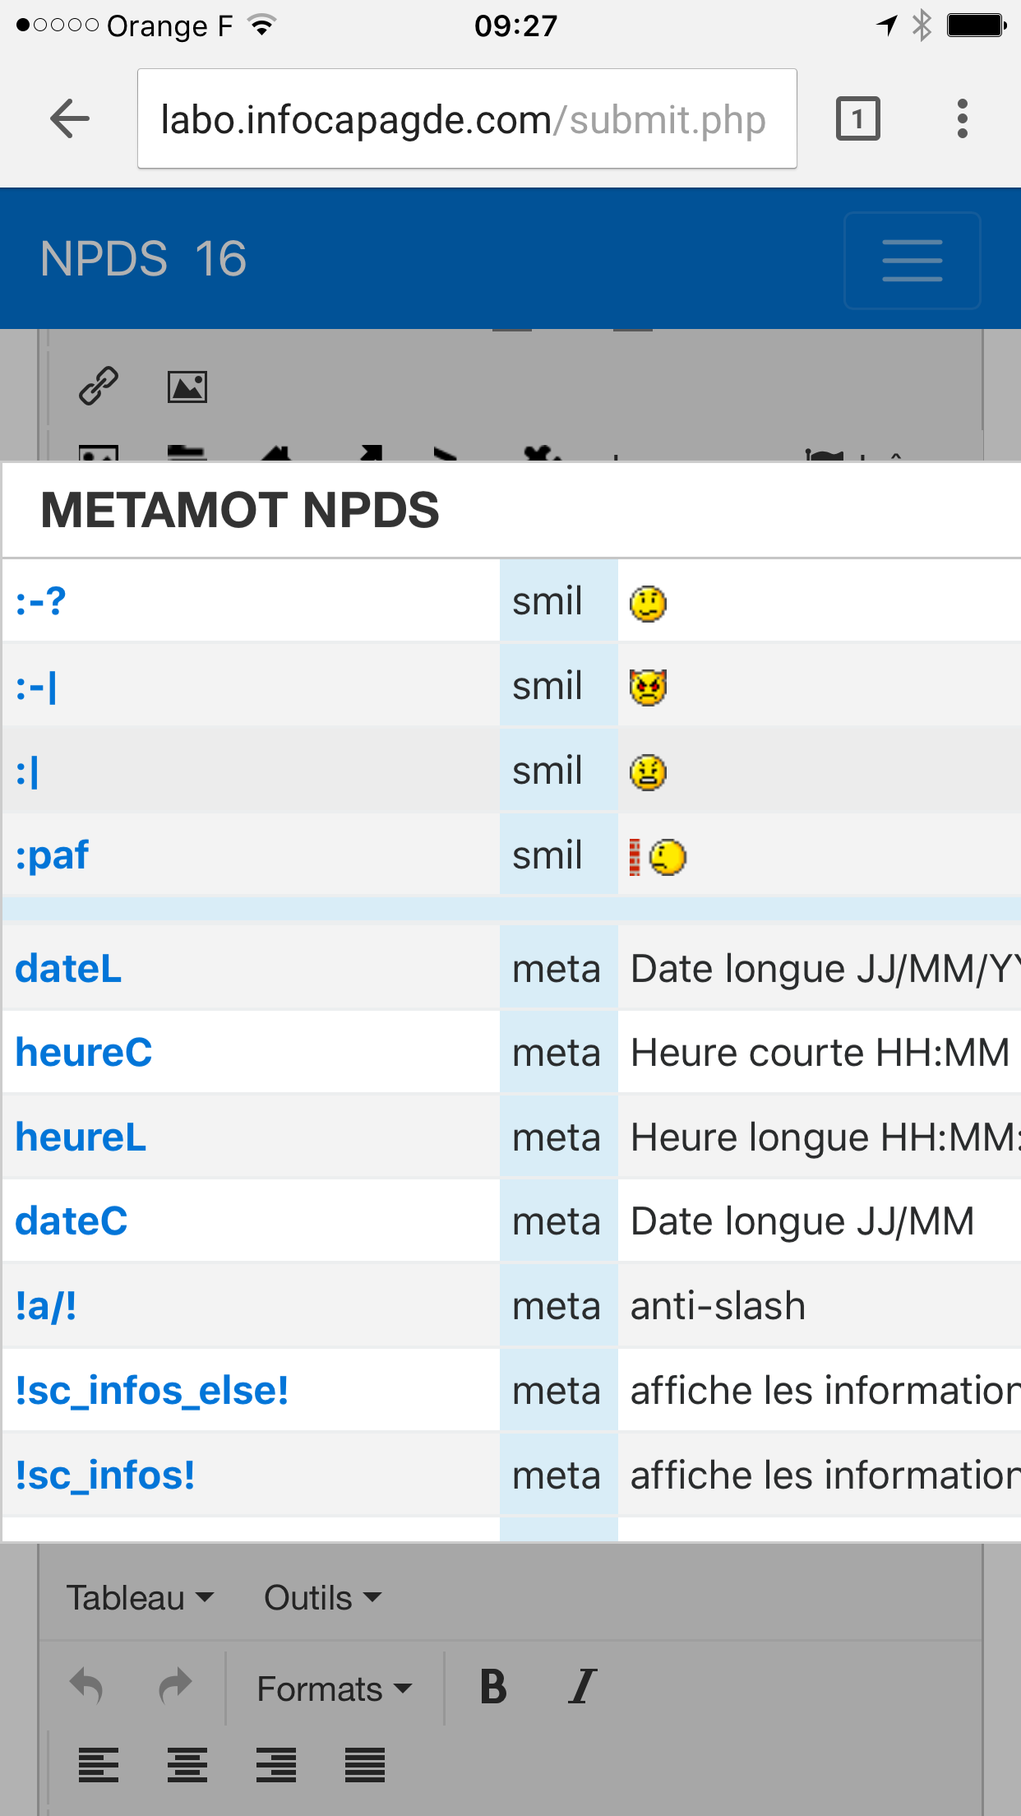Click the METAMOT NPDS heading
The height and width of the screenshot is (1816, 1021).
click(x=240, y=510)
